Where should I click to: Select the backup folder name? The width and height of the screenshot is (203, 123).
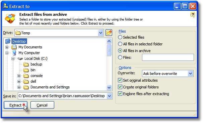tap(36, 64)
